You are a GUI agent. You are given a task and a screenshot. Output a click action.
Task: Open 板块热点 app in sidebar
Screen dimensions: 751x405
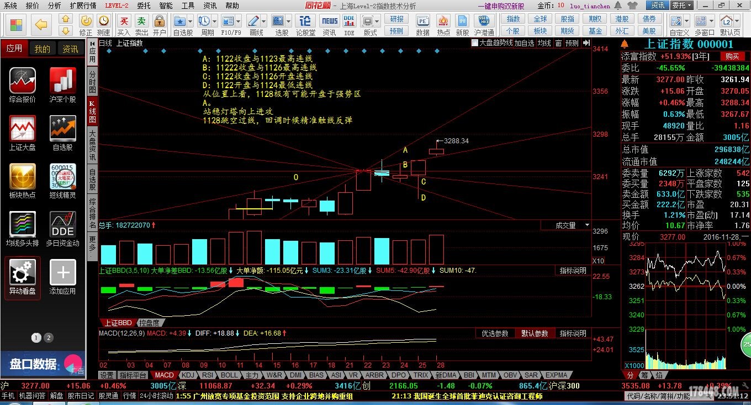[23, 181]
